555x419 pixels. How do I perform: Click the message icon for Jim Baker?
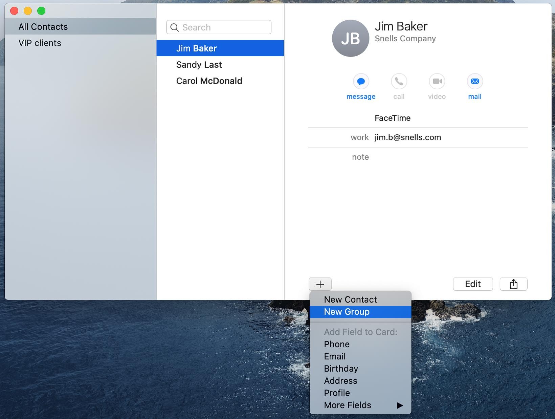click(361, 81)
